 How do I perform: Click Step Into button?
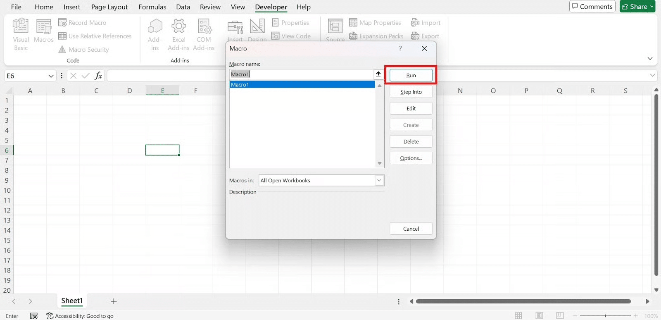pos(411,92)
